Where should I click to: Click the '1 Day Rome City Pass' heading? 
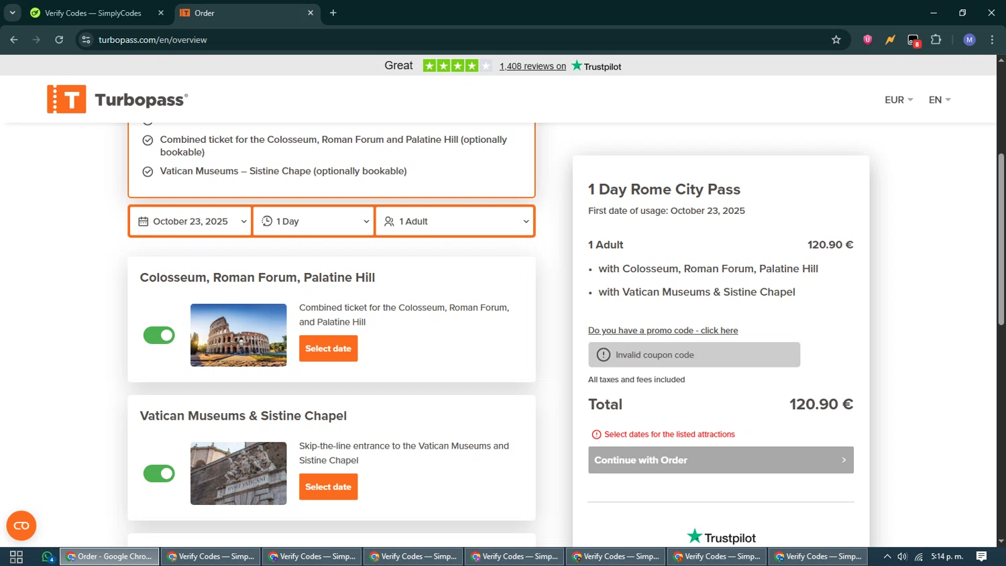[x=664, y=189]
